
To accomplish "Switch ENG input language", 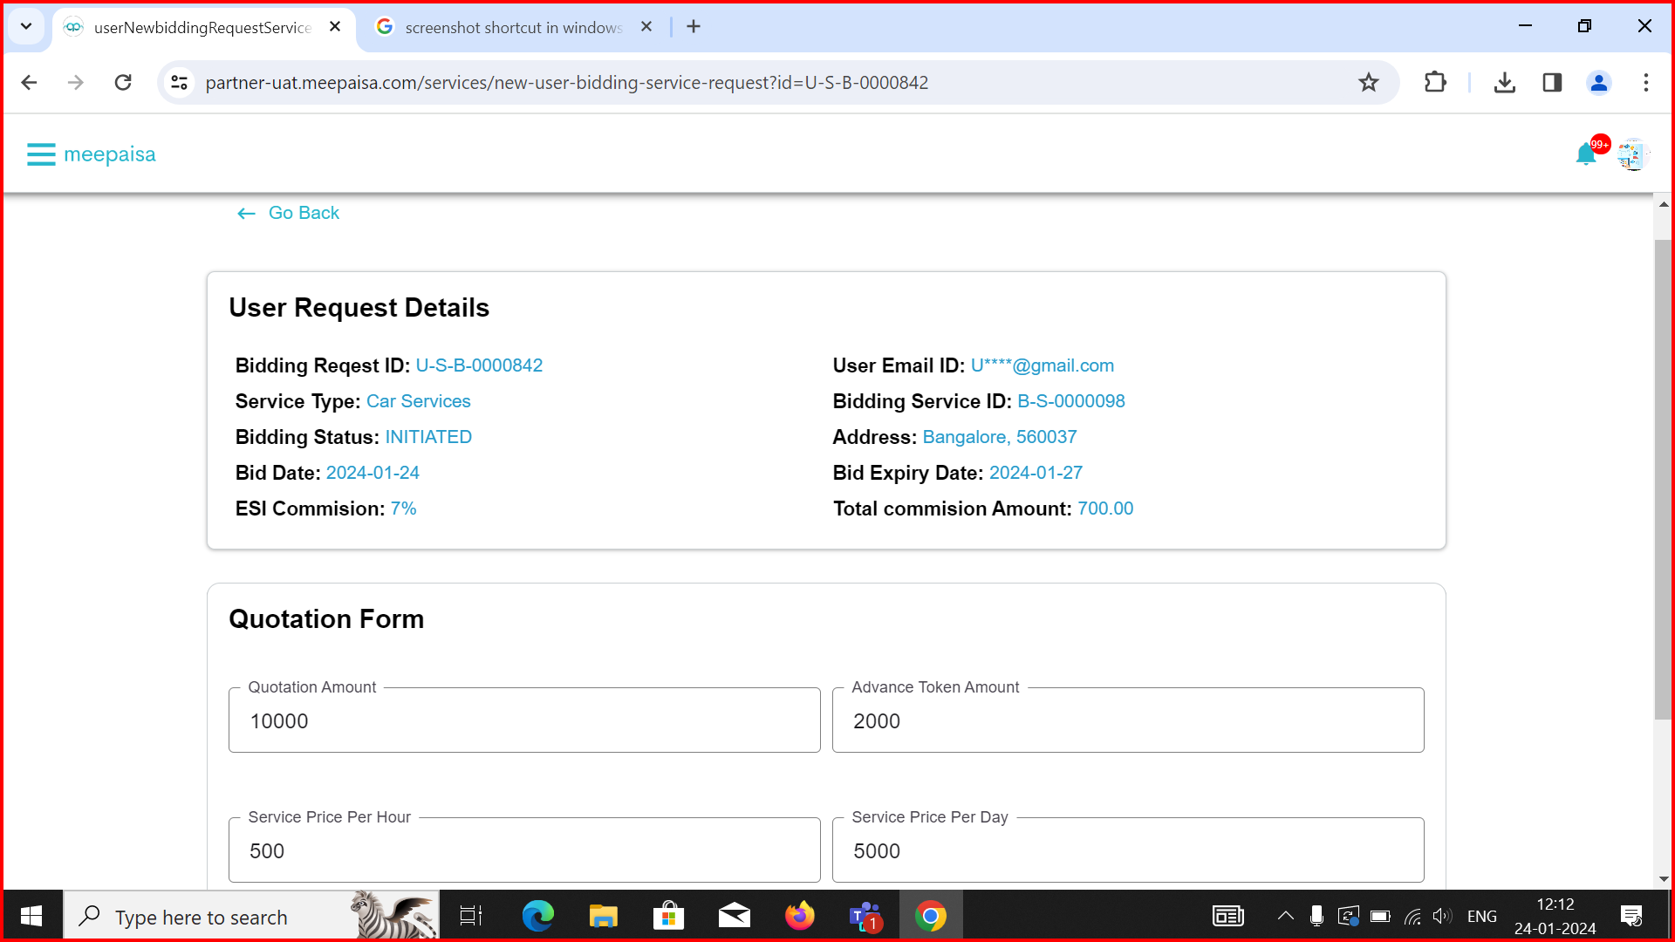I will [1482, 916].
